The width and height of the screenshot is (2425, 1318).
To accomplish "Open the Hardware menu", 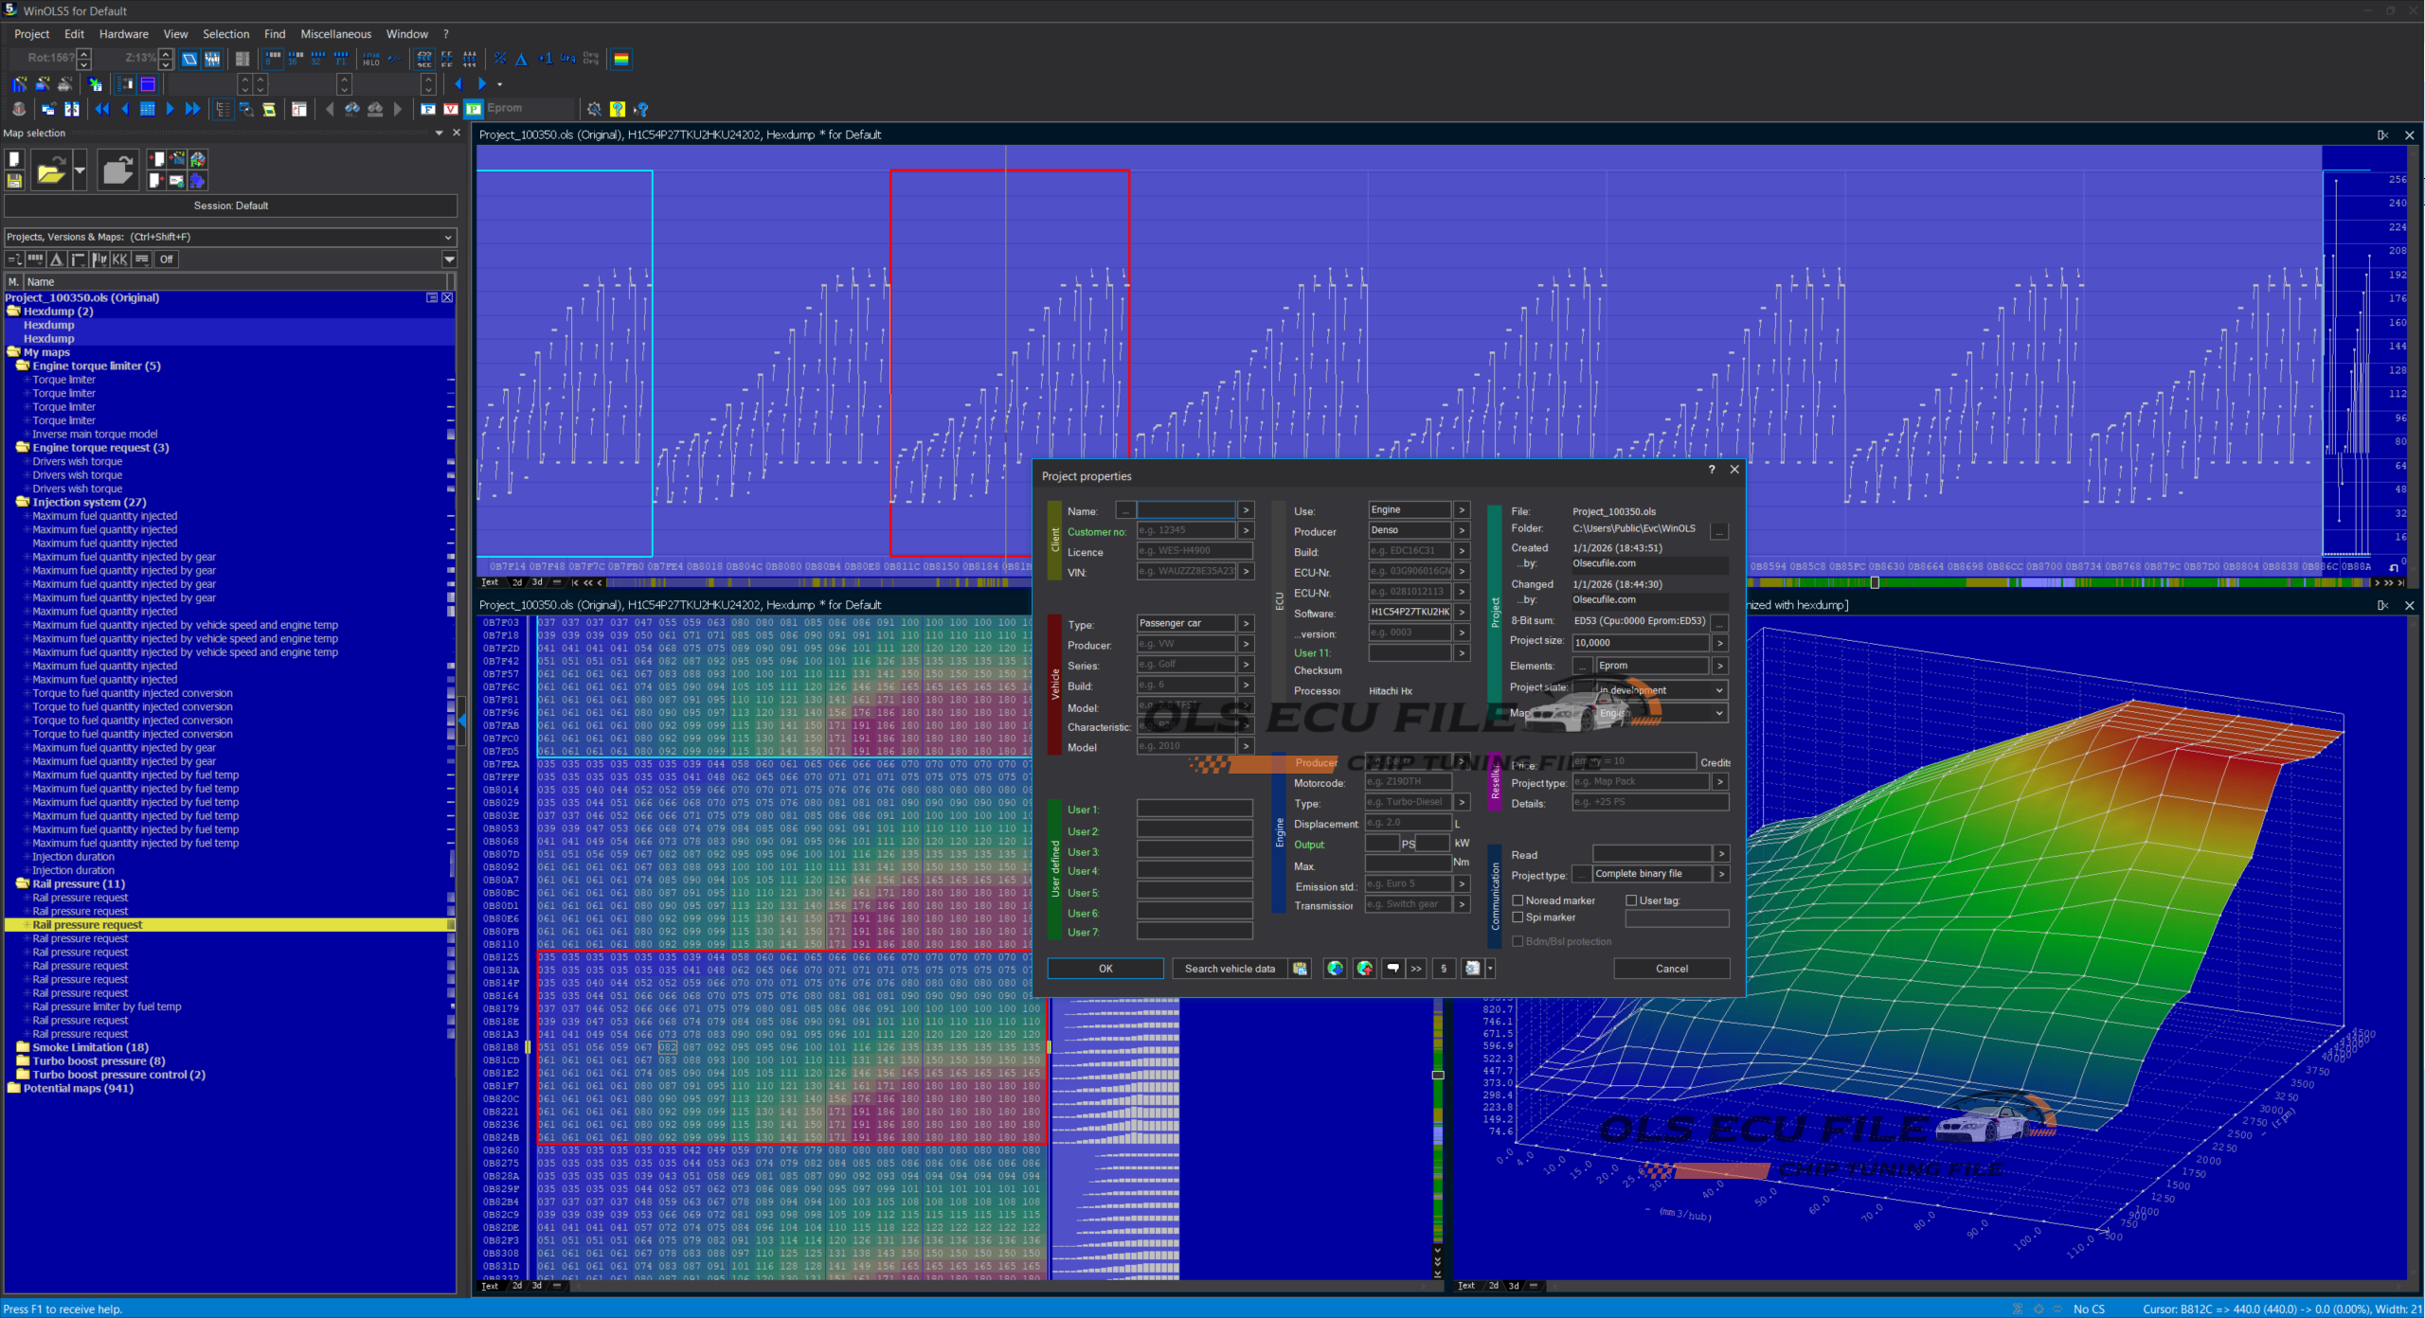I will tap(123, 34).
